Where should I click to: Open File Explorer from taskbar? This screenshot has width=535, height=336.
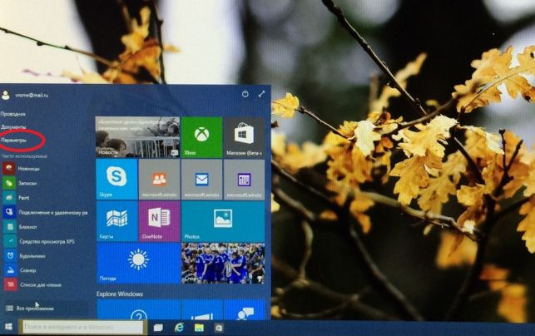(x=199, y=328)
